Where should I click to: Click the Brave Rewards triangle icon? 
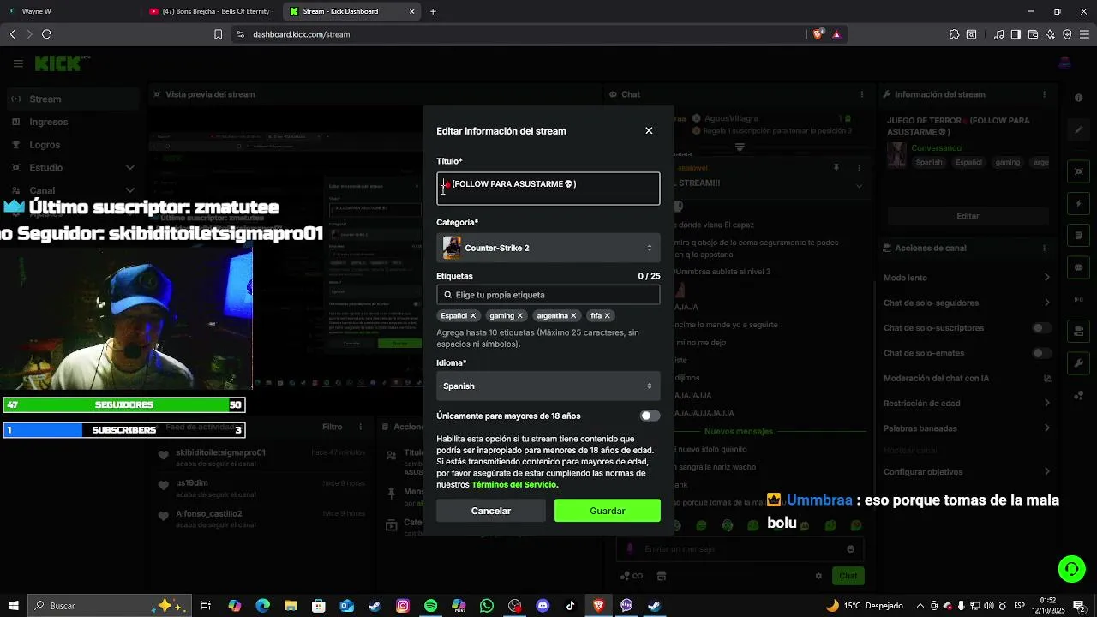[x=836, y=34]
